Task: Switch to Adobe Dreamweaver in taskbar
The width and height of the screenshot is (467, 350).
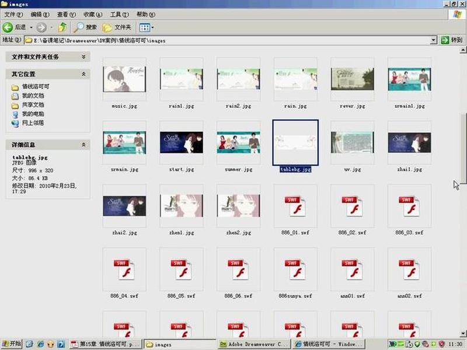Action: [x=254, y=344]
